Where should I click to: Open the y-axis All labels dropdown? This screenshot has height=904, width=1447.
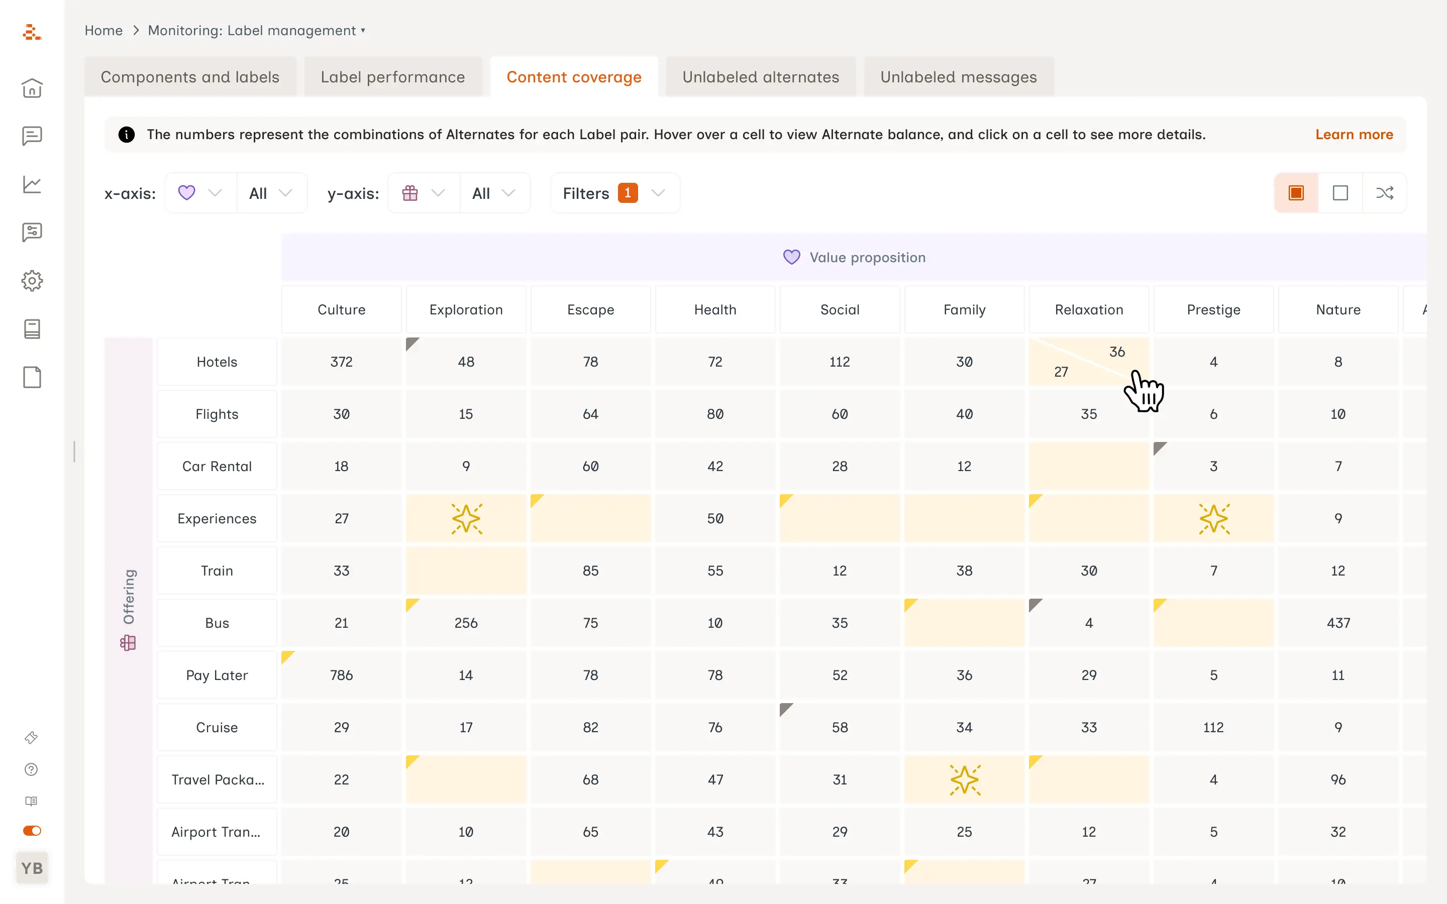493,193
